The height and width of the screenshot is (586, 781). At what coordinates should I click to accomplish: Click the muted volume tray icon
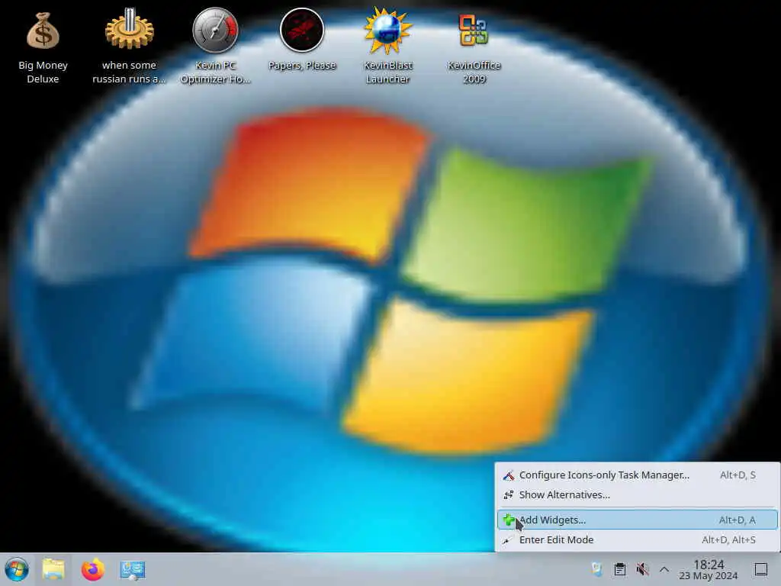pos(642,569)
